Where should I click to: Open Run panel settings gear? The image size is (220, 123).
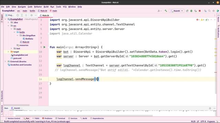210,108
